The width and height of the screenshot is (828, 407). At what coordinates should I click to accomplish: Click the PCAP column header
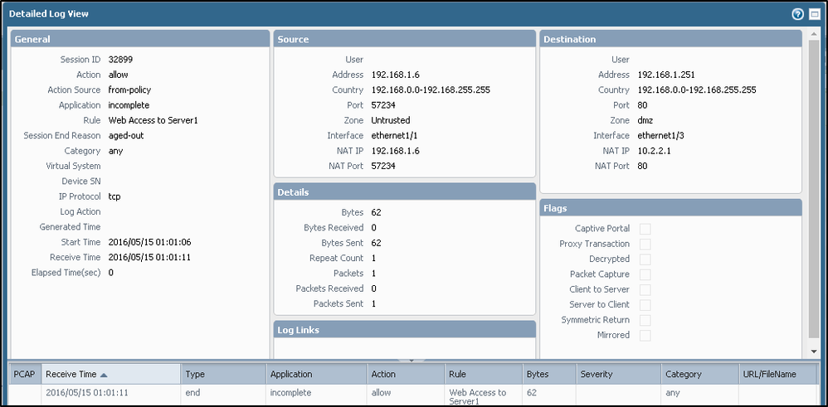tap(25, 375)
